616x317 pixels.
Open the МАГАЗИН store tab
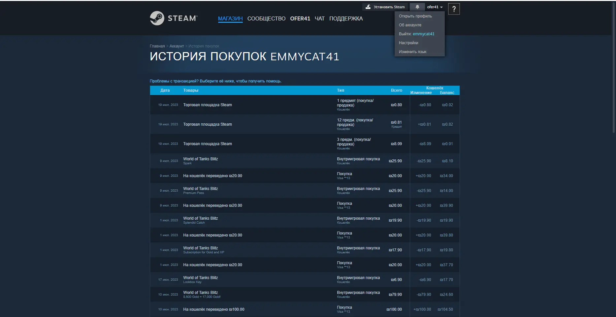230,18
